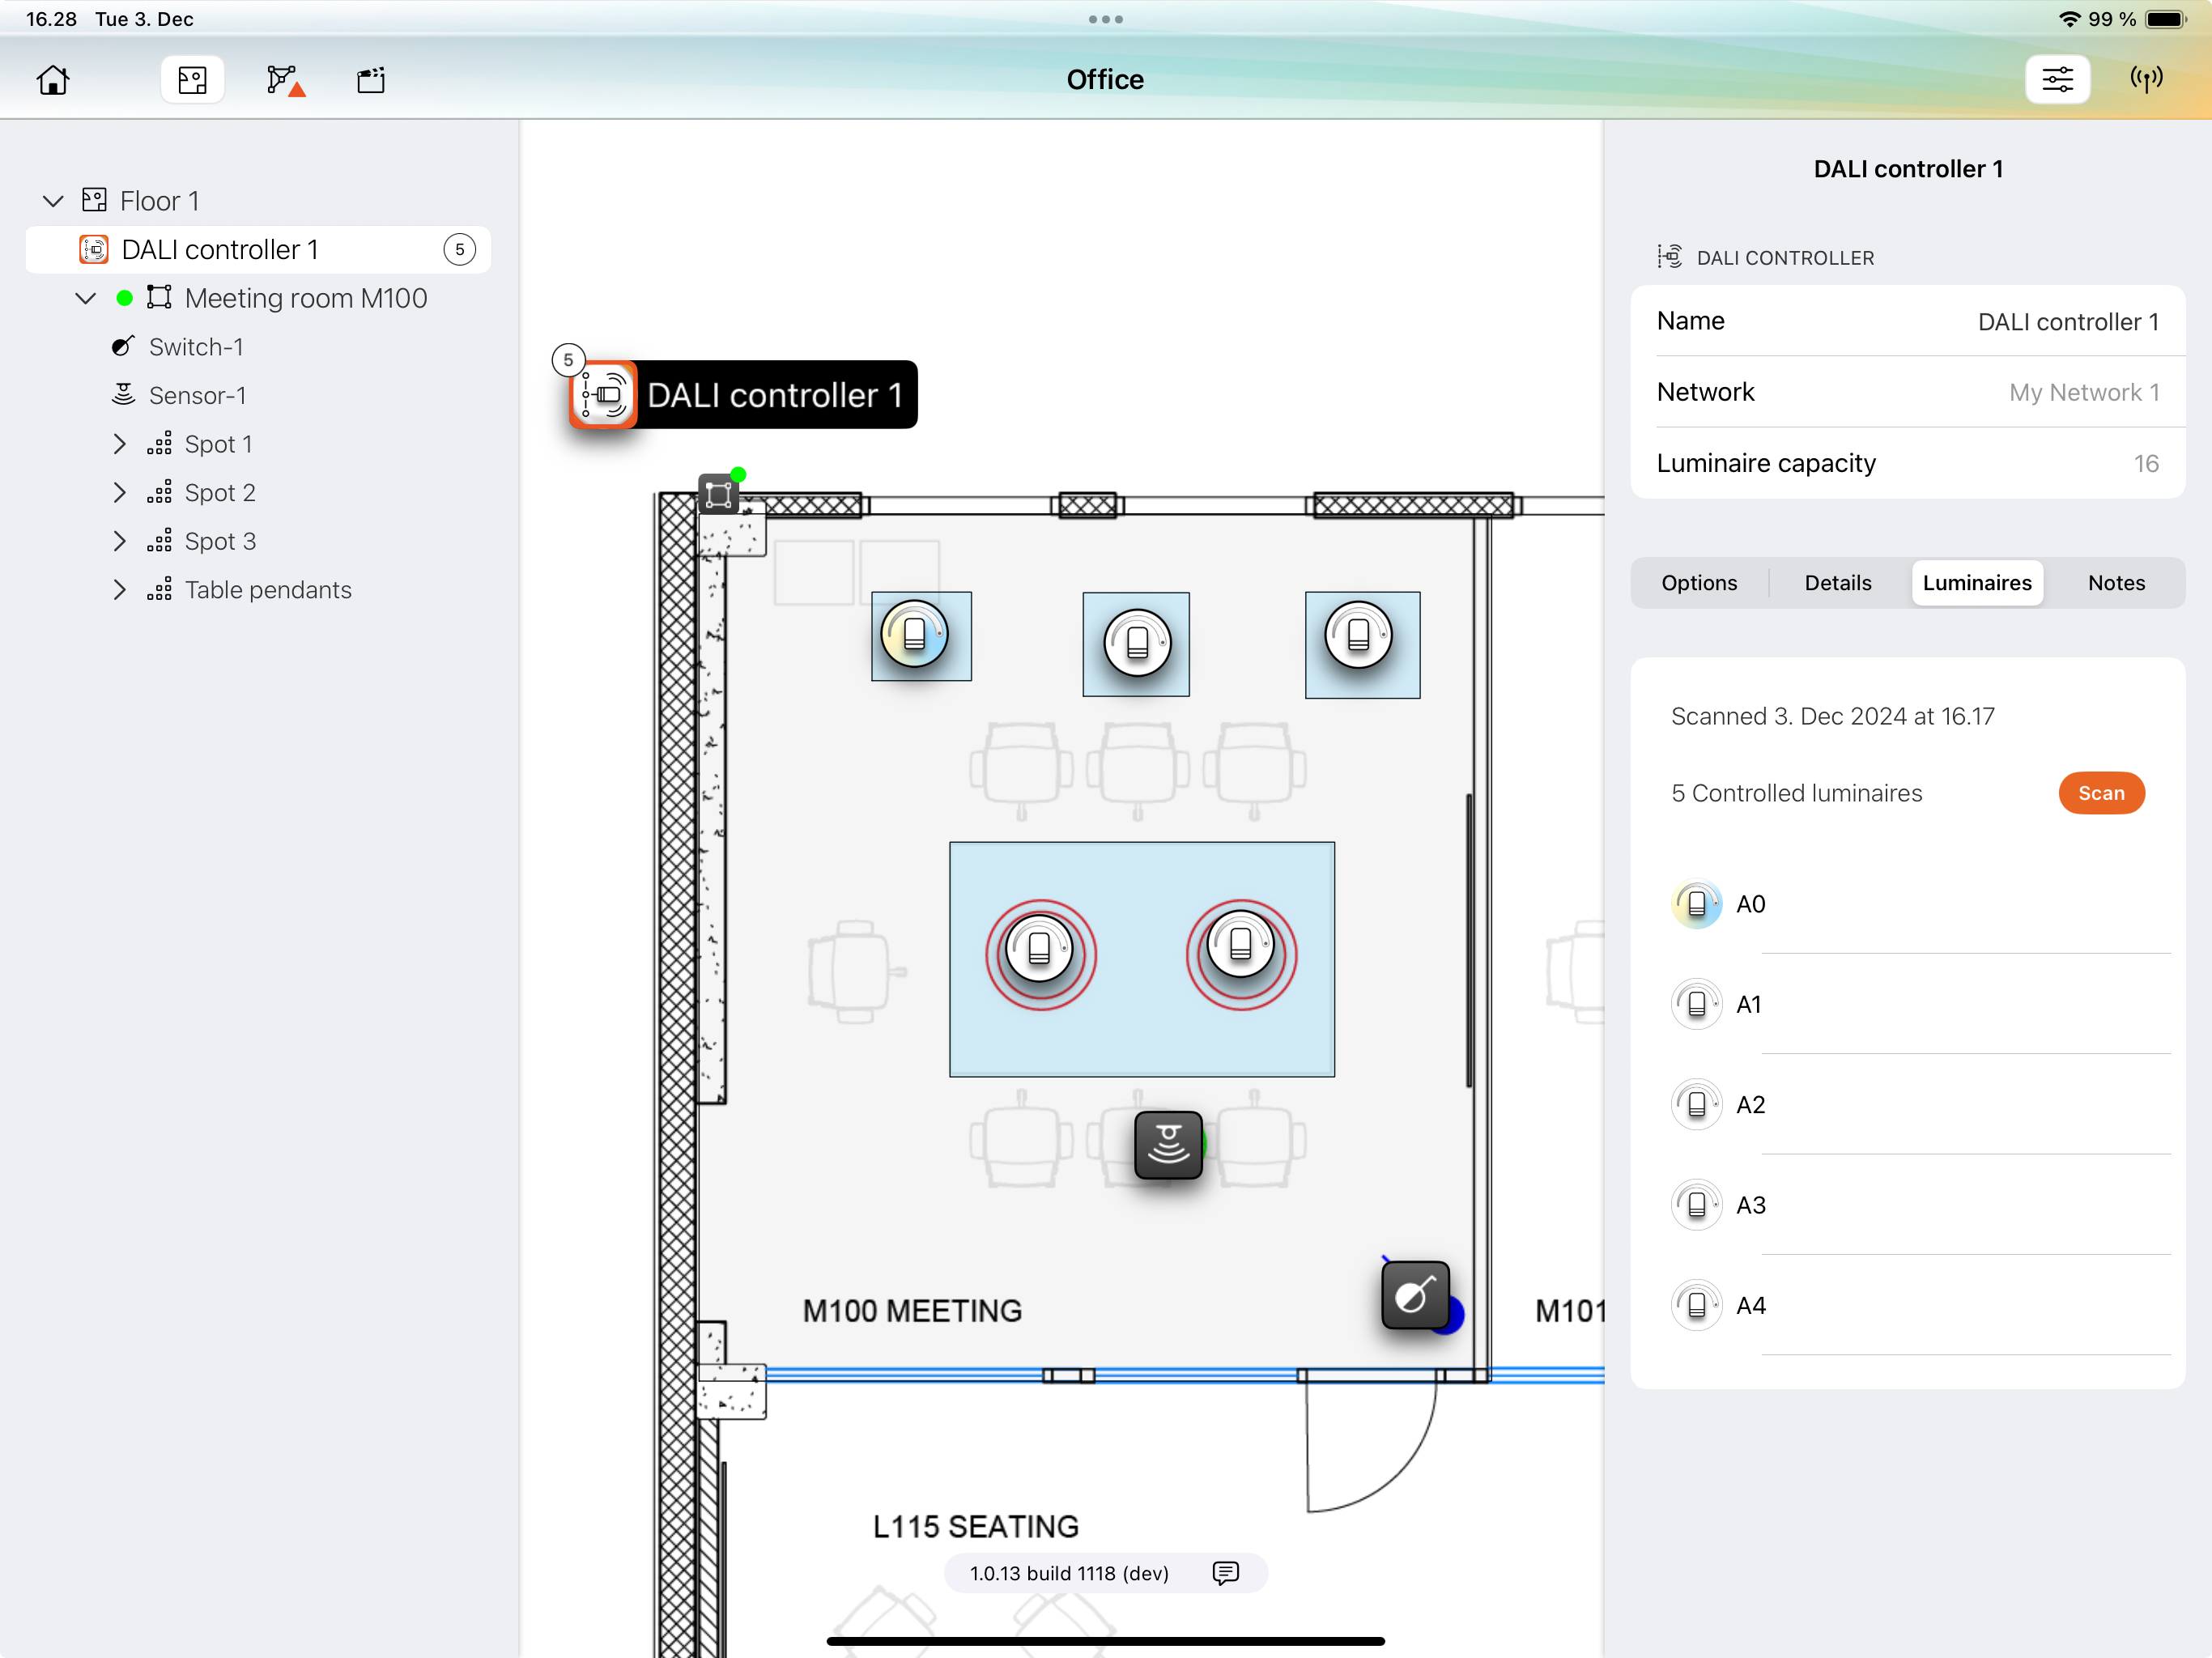
Task: Tap the feedback comment icon by build version
Action: [1225, 1573]
